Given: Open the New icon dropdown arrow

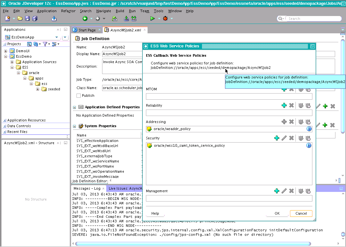Looking at the screenshot, I should 14,19.
